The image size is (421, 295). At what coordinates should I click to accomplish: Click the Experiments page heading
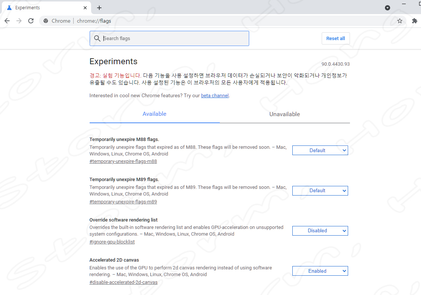(113, 61)
